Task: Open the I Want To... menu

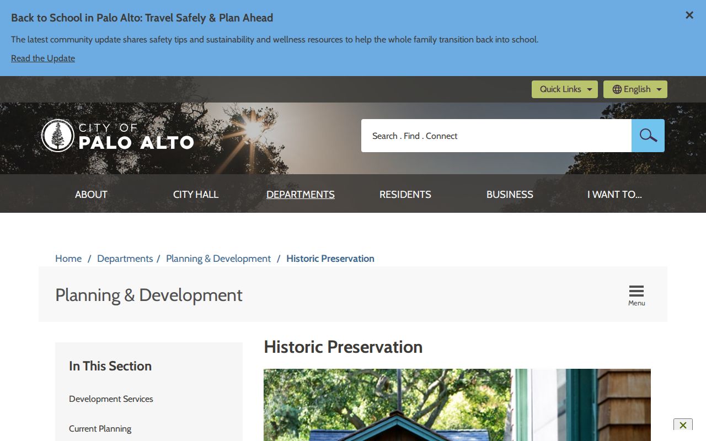Action: coord(614,194)
